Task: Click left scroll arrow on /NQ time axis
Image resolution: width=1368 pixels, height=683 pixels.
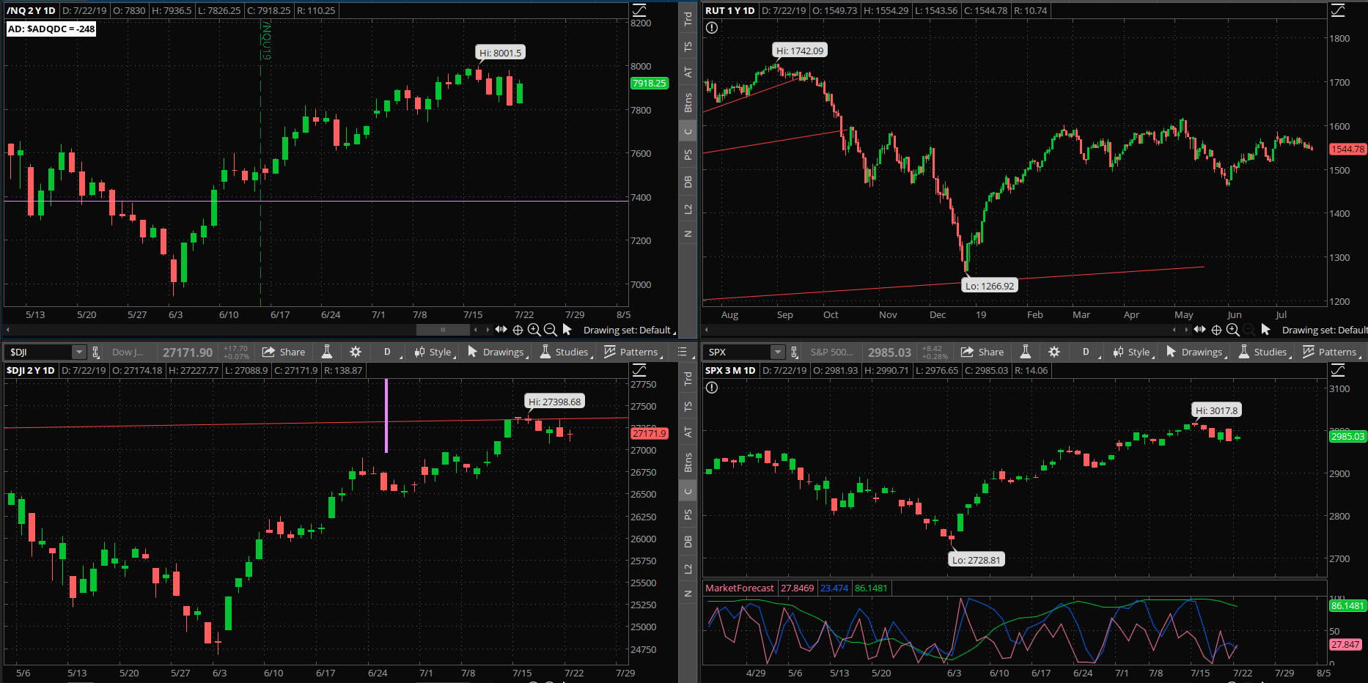Action: [7, 330]
